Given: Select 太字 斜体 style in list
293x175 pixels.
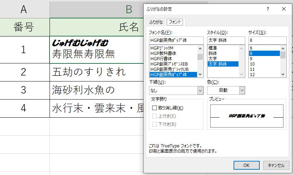Looking at the screenshot, I should [x=223, y=64].
